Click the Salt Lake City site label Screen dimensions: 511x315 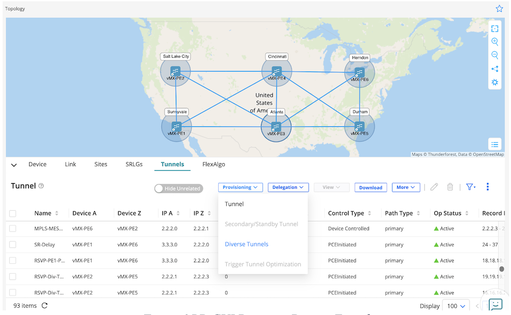(176, 56)
